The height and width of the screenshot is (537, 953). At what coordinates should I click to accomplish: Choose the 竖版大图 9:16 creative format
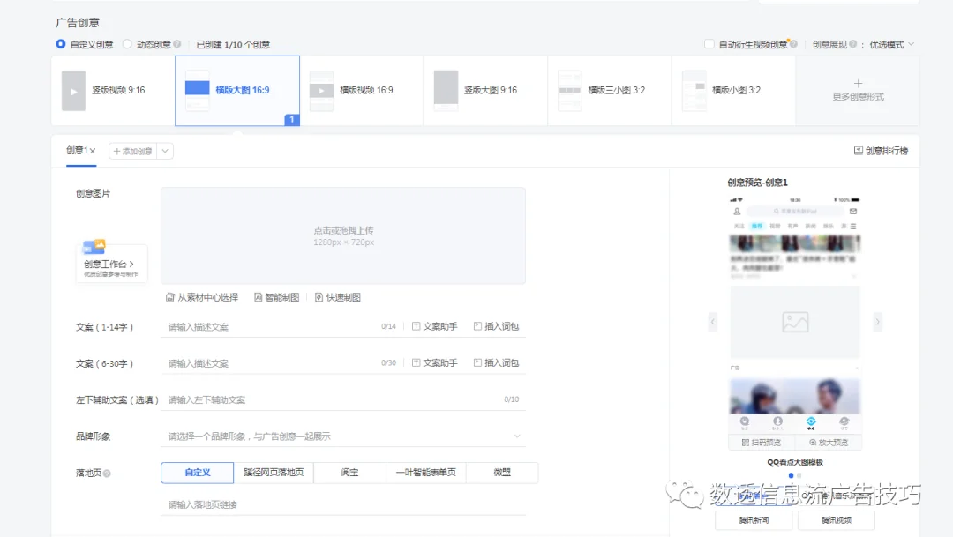(x=485, y=91)
